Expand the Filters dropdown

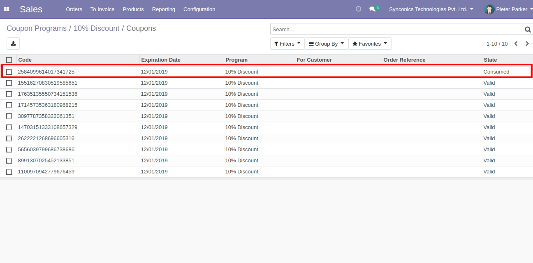point(287,44)
